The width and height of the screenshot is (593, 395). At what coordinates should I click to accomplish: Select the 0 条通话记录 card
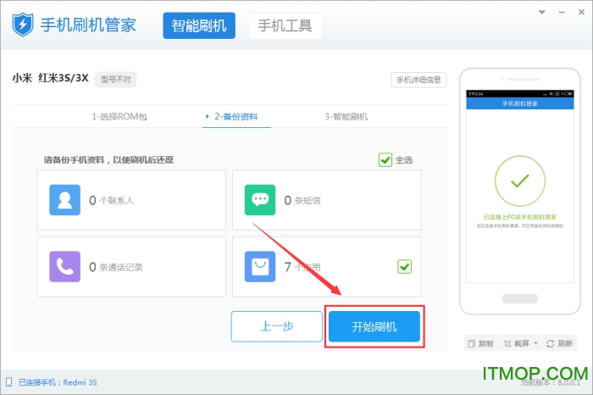click(131, 266)
